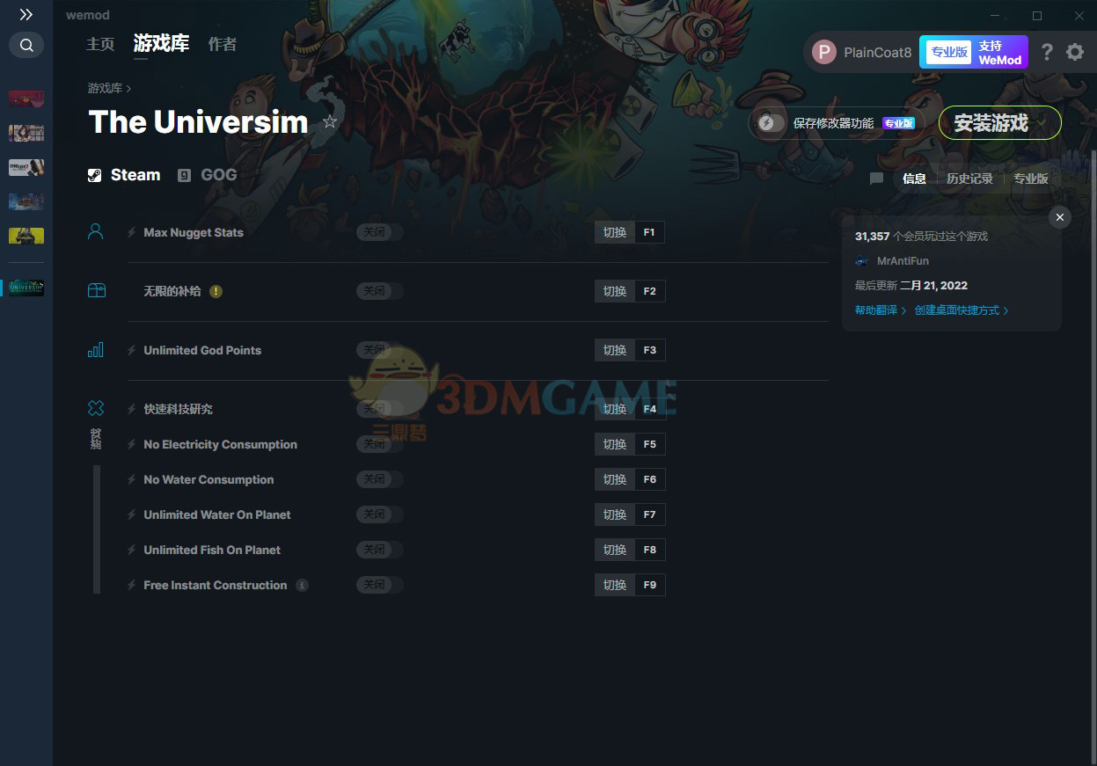
Task: Click the info icon next to Free Instant Construction
Action: tap(302, 585)
